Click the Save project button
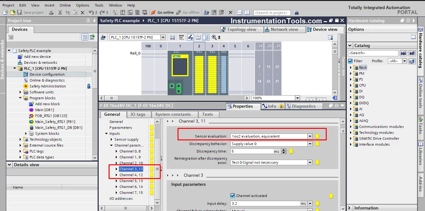The width and height of the screenshot is (425, 211). pos(31,12)
